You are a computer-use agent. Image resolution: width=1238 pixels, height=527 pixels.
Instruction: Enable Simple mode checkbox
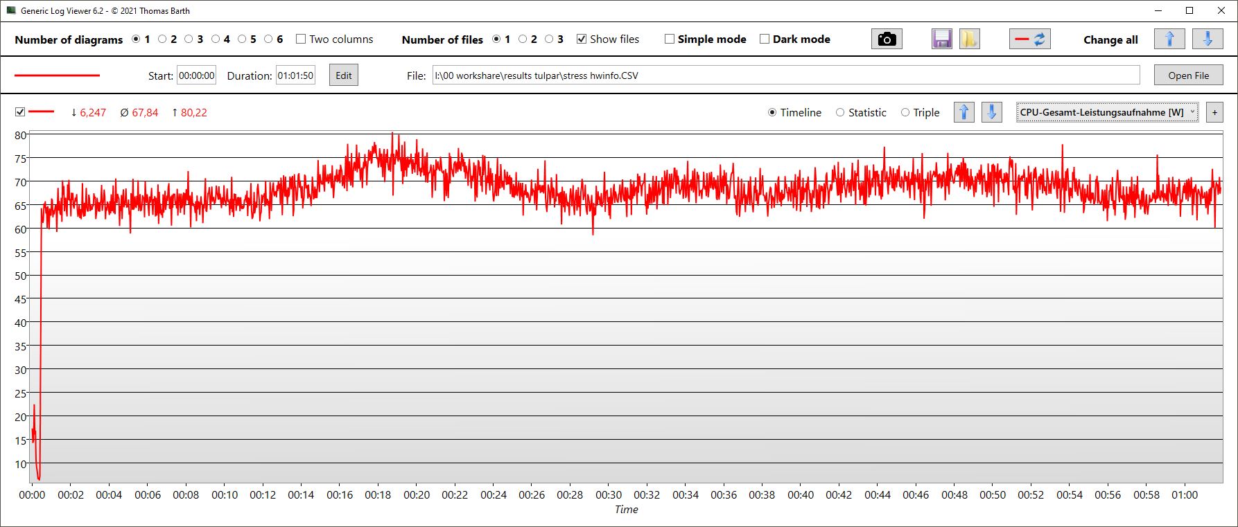click(670, 39)
